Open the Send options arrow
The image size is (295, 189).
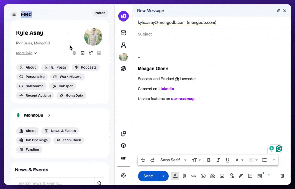(164, 176)
